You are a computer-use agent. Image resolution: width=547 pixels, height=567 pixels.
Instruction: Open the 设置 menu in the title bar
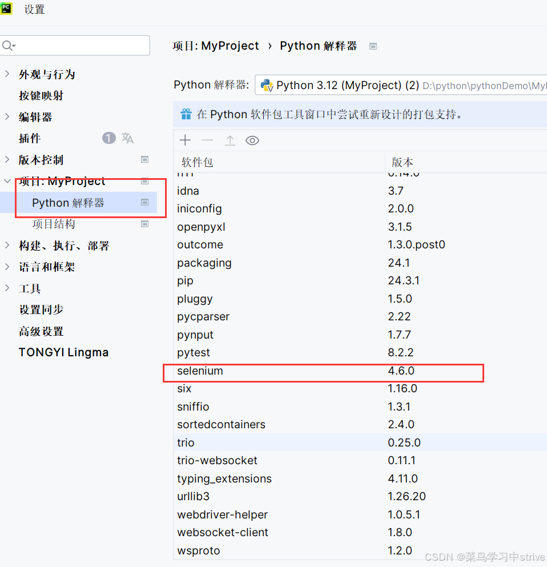[x=34, y=9]
